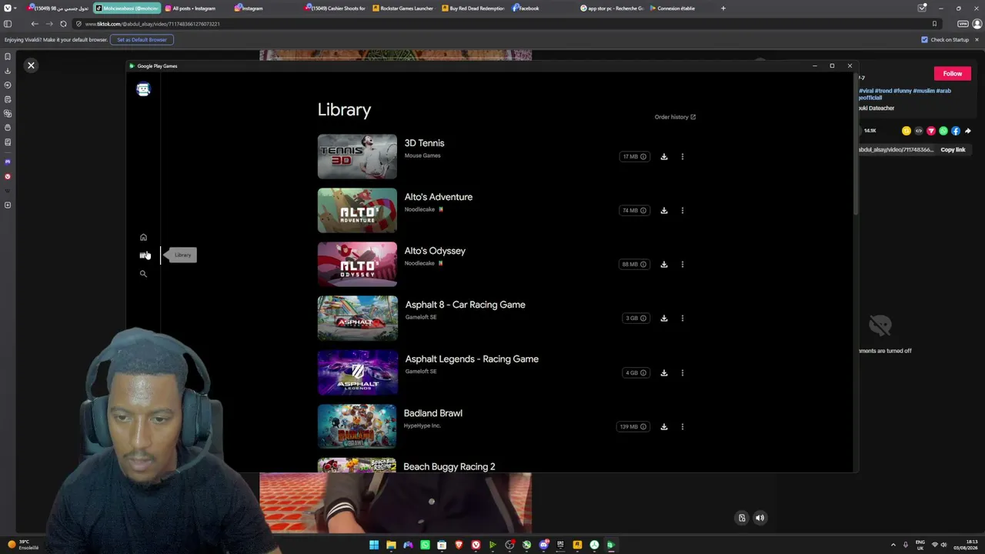This screenshot has height=554, width=985.
Task: Open the share arrow for more options
Action: tap(968, 131)
